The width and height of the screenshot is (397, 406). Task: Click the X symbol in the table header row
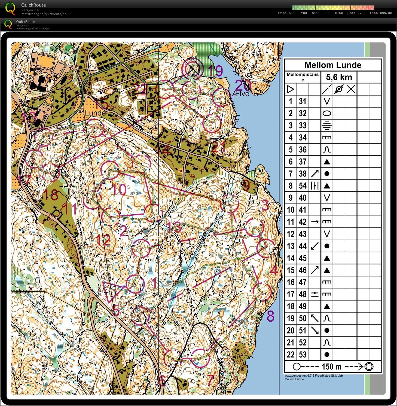(351, 89)
